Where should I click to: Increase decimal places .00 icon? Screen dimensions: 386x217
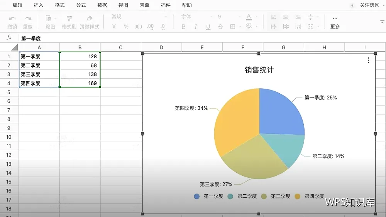150,27
